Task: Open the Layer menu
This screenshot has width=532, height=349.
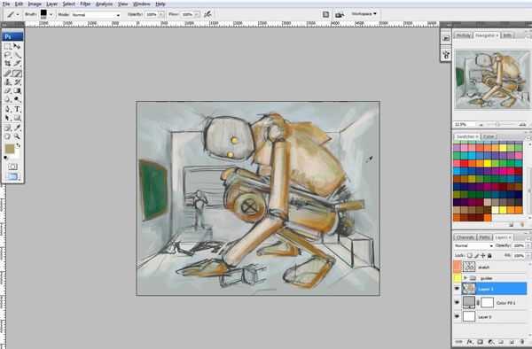Action: click(52, 4)
